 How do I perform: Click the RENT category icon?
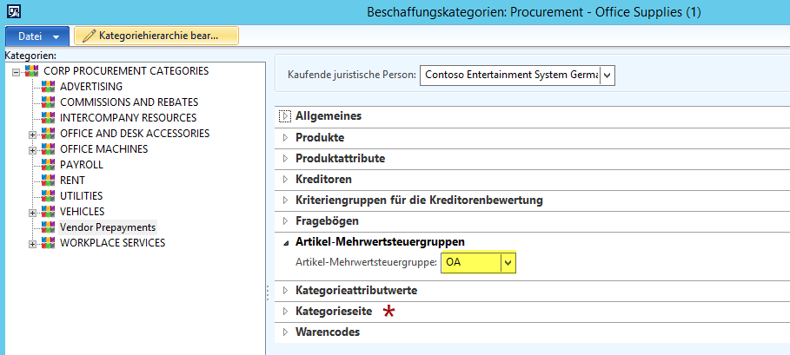point(48,181)
